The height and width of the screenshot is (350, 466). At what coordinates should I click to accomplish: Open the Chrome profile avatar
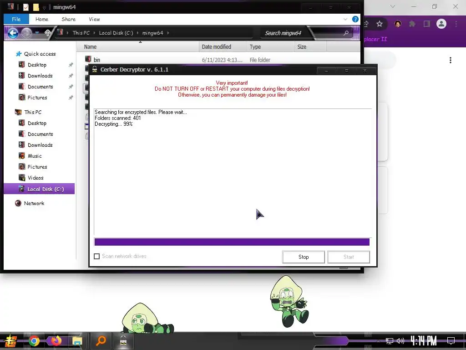coord(441,24)
